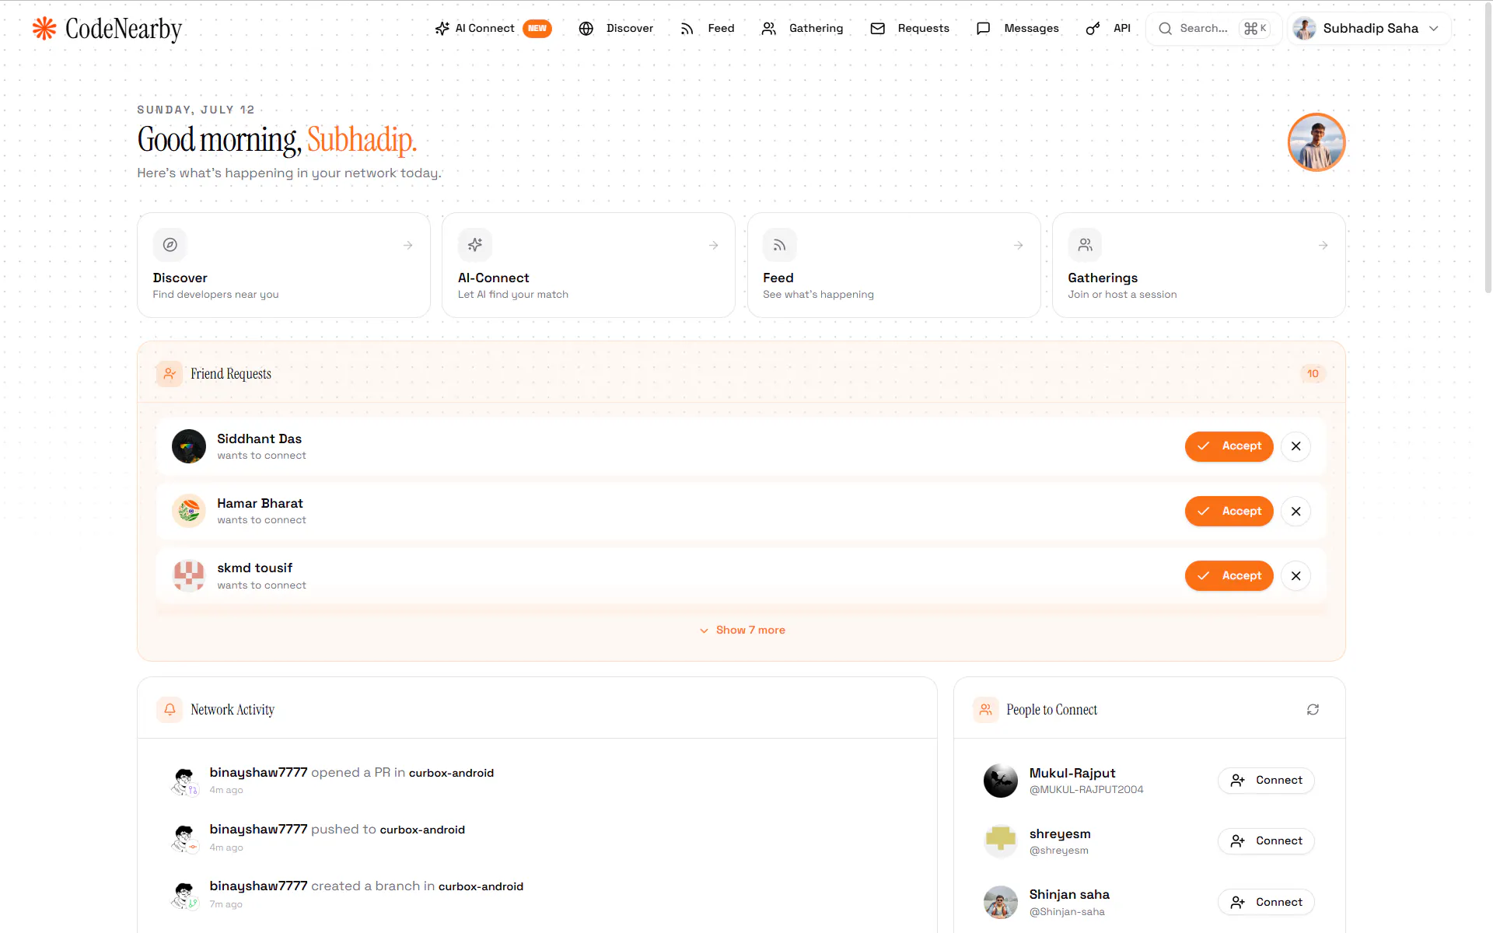The image size is (1493, 933).
Task: Click the RSS icon on Feed card
Action: [x=780, y=245]
